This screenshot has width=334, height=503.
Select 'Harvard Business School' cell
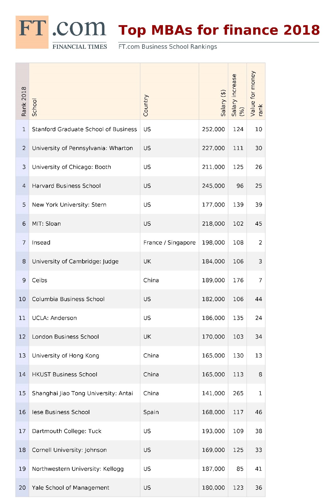[85, 186]
